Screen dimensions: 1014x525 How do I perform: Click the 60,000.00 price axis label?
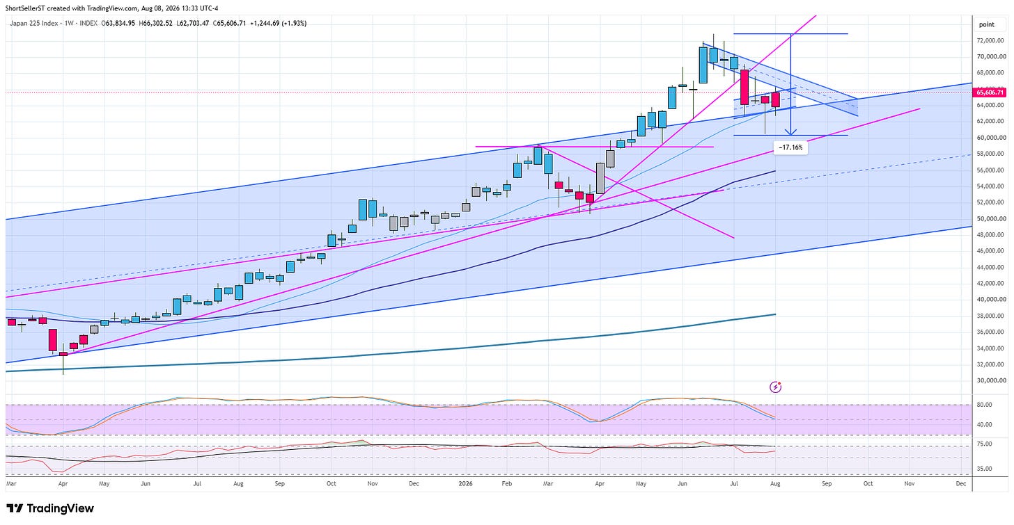click(990, 138)
